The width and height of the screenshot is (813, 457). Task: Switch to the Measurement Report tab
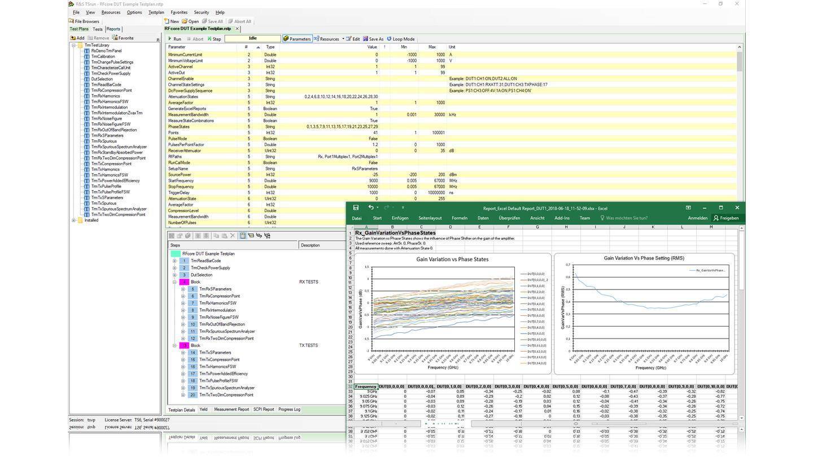pos(231,410)
